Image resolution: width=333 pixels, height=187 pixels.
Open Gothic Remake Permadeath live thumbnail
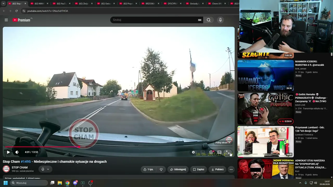click(x=266, y=109)
